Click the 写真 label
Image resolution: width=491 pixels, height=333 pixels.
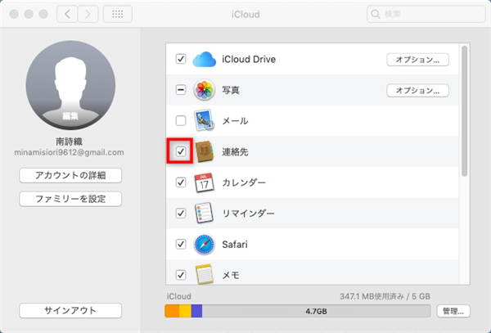click(231, 90)
